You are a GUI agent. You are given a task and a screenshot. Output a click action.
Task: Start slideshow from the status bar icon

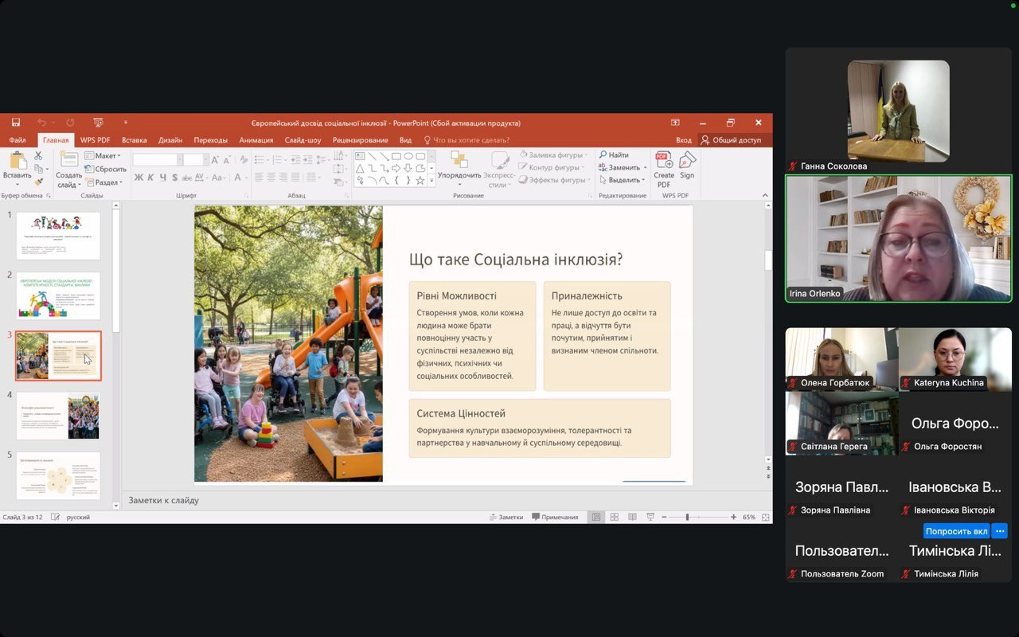coord(650,517)
